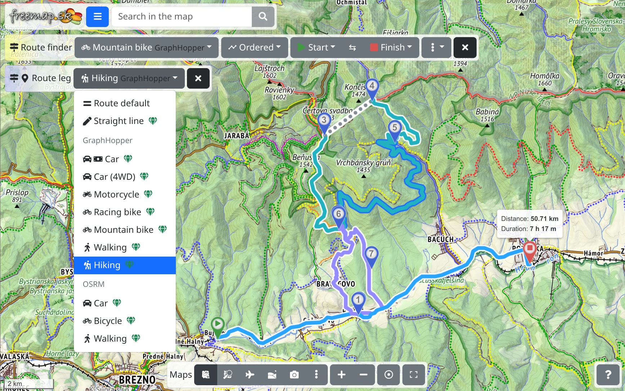The image size is (625, 391).
Task: Zoom in the map with plus button
Action: click(x=341, y=375)
